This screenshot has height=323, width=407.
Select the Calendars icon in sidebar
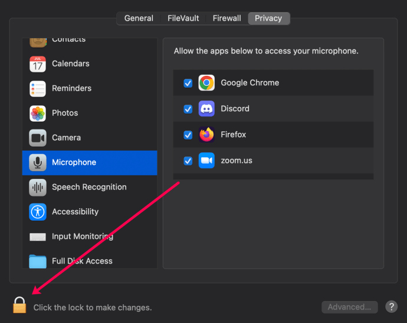(x=38, y=64)
